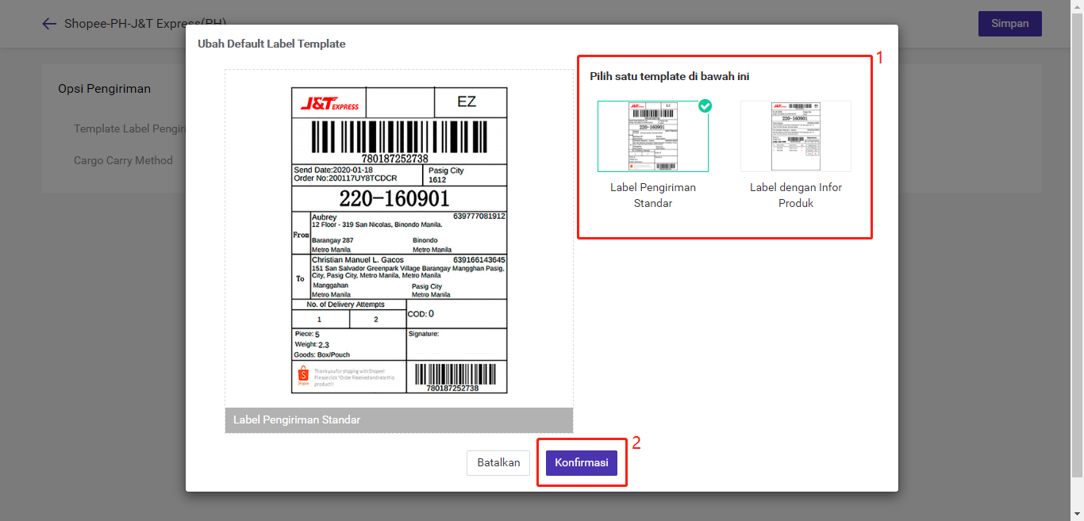This screenshot has width=1084, height=521.
Task: Click the J&T Express logo in the label preview
Action: tap(329, 103)
